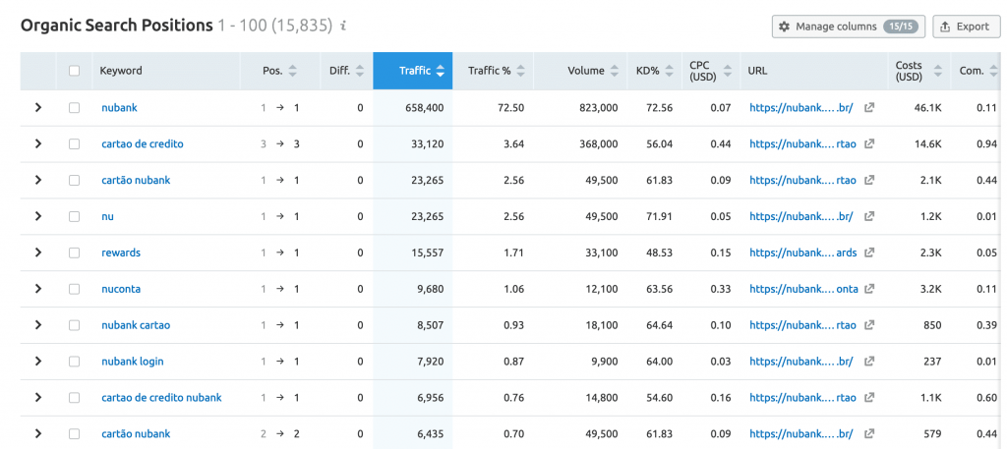The image size is (1007, 449).
Task: Select the 15/15 columns count badge
Action: (901, 27)
